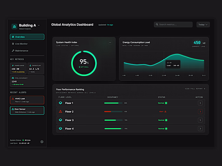Click the Status column header
222x166 pixels.
tap(161, 97)
